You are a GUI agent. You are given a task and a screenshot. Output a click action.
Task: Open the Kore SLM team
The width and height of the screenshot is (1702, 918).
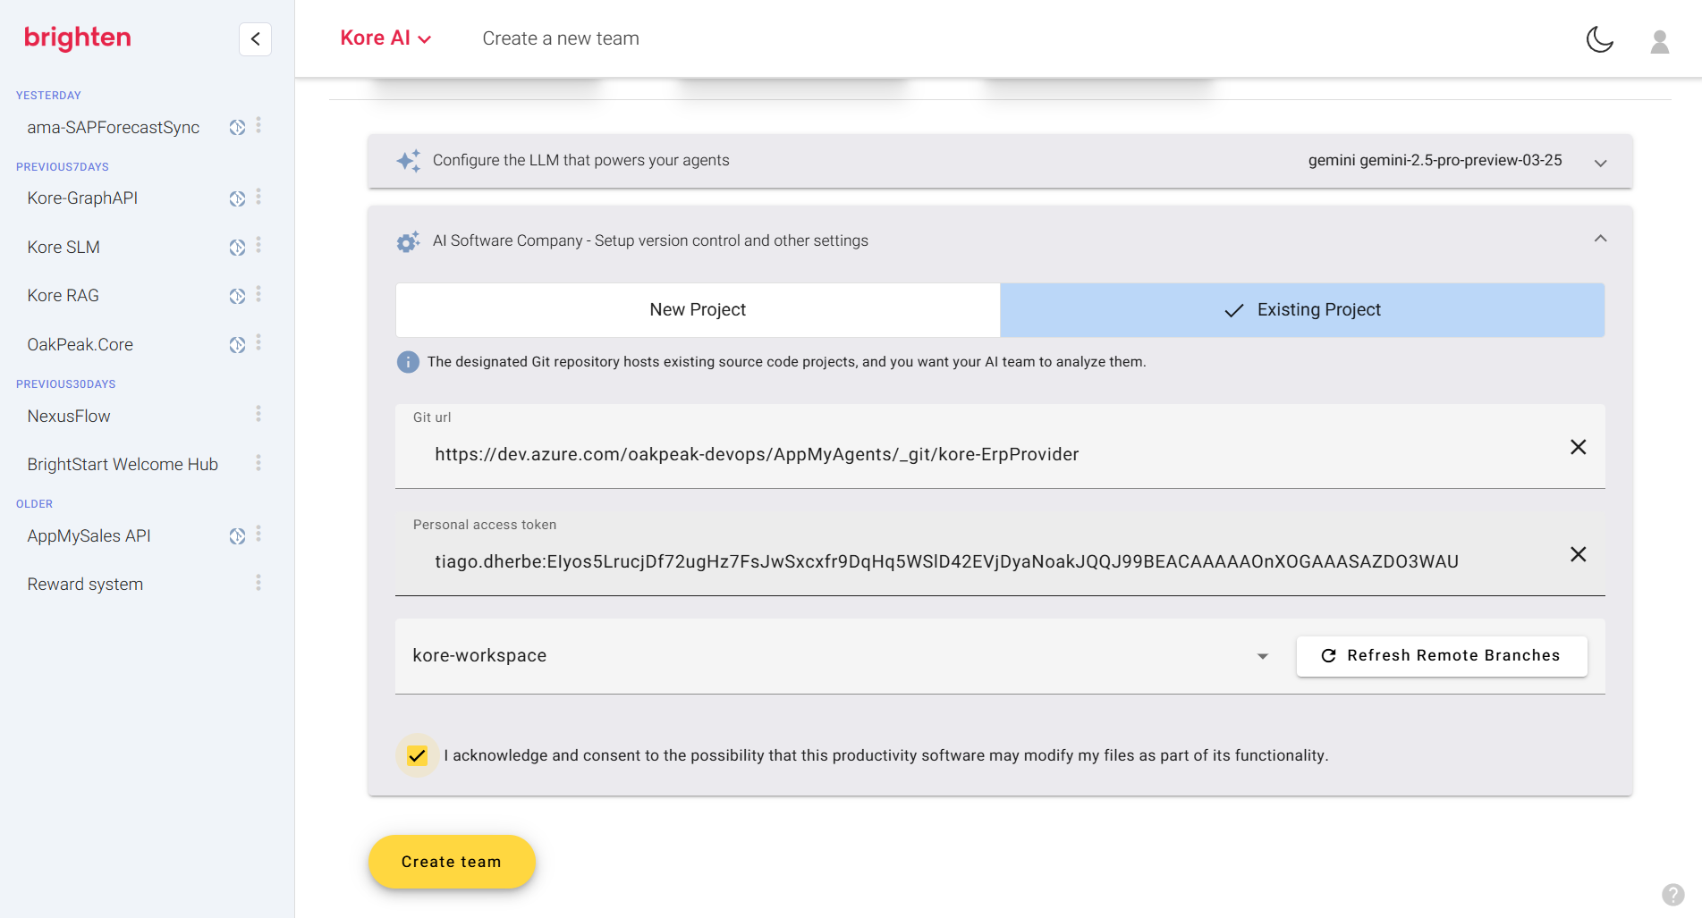[64, 247]
